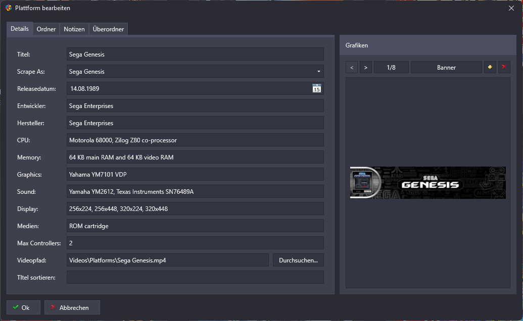523x321 pixels.
Task: Click the Grafiken panel heading
Action: 357,45
